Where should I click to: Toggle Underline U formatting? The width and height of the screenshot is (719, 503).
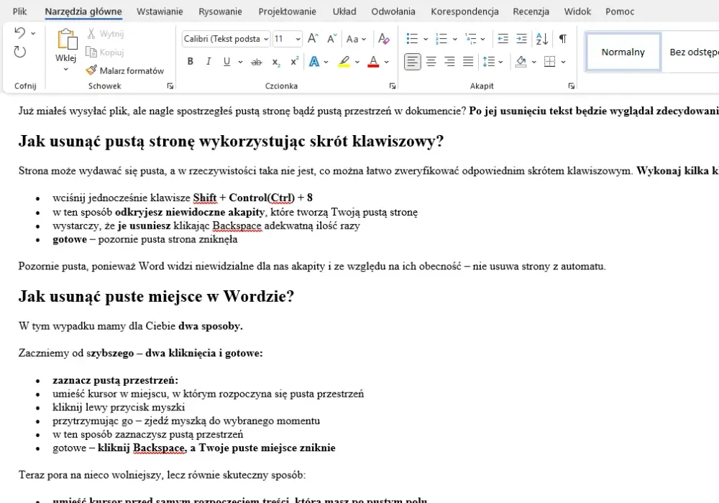coord(226,61)
